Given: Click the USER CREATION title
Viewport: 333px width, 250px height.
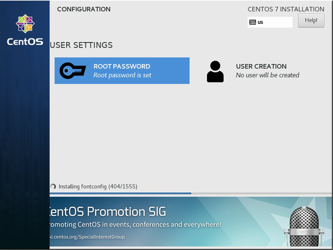Looking at the screenshot, I should click(x=261, y=67).
